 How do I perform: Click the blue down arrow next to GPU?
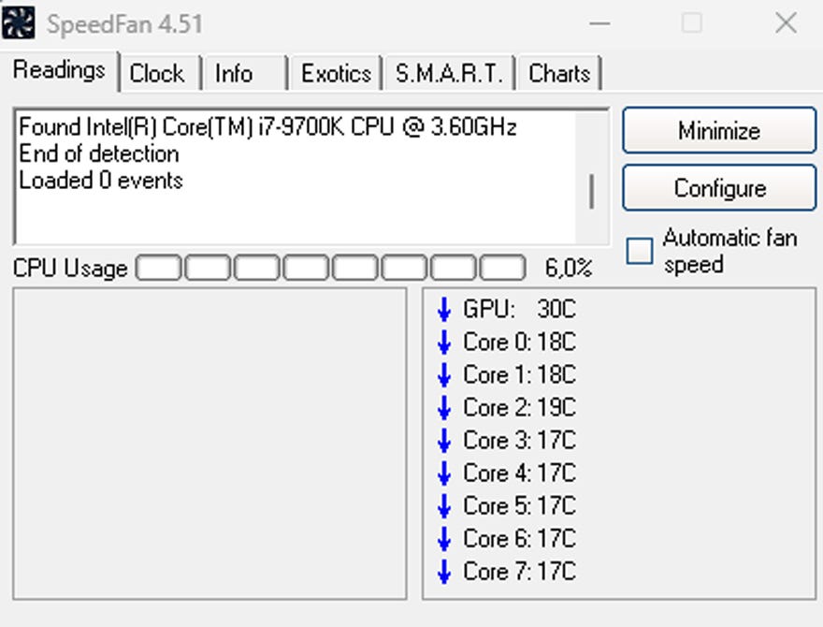(x=444, y=310)
